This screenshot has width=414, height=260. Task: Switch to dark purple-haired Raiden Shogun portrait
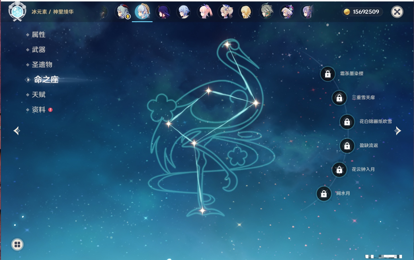click(163, 12)
